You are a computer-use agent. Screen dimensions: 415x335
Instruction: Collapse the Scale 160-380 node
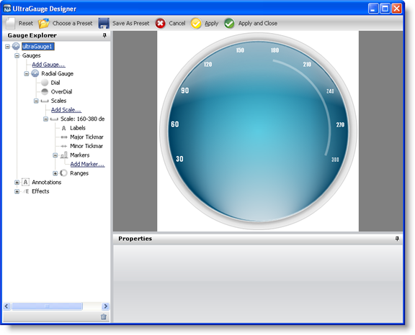pos(45,119)
